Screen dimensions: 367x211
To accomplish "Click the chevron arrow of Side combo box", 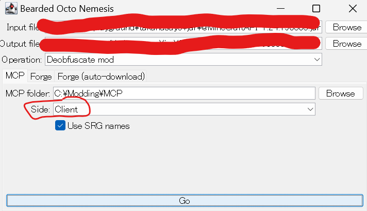I will (x=310, y=109).
